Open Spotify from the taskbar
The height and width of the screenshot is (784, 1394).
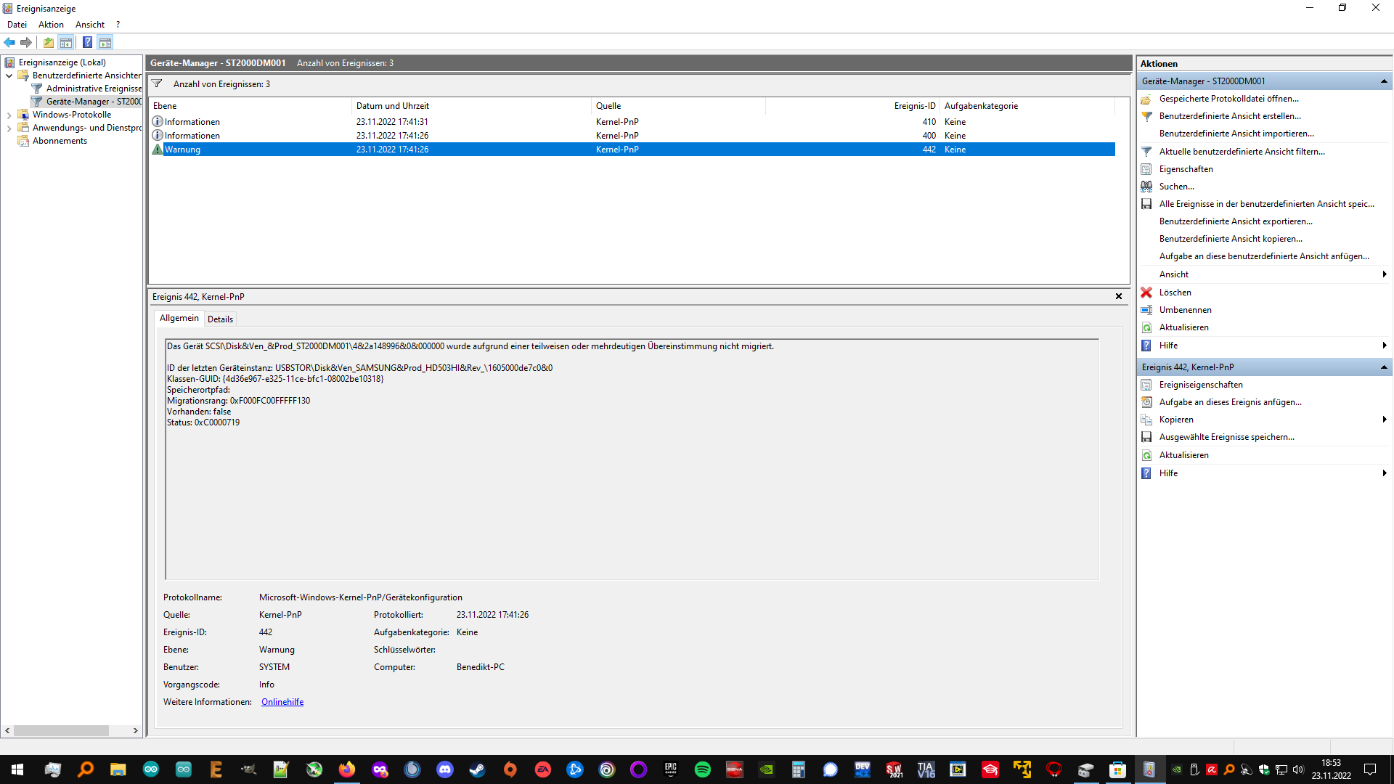[702, 769]
